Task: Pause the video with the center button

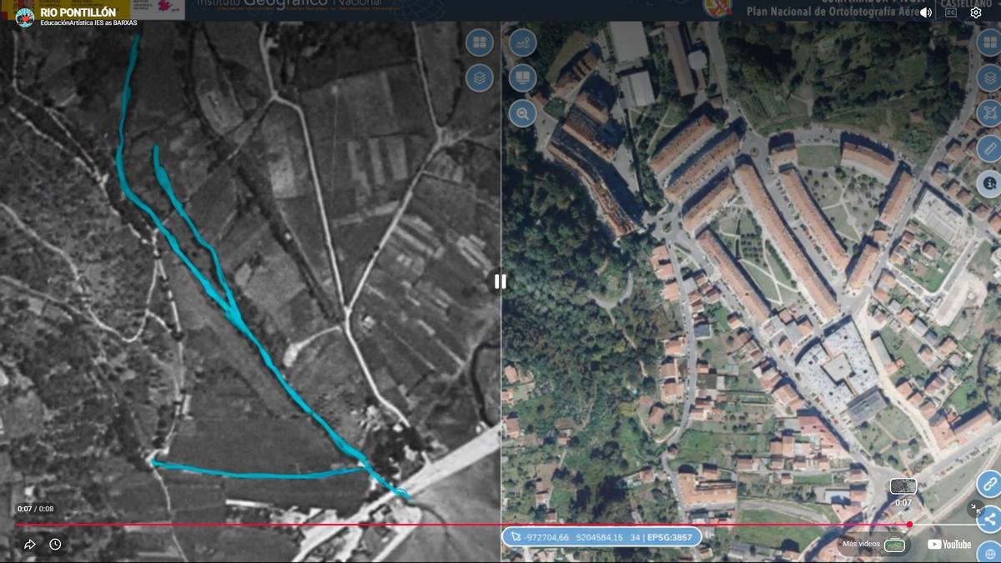Action: (500, 281)
